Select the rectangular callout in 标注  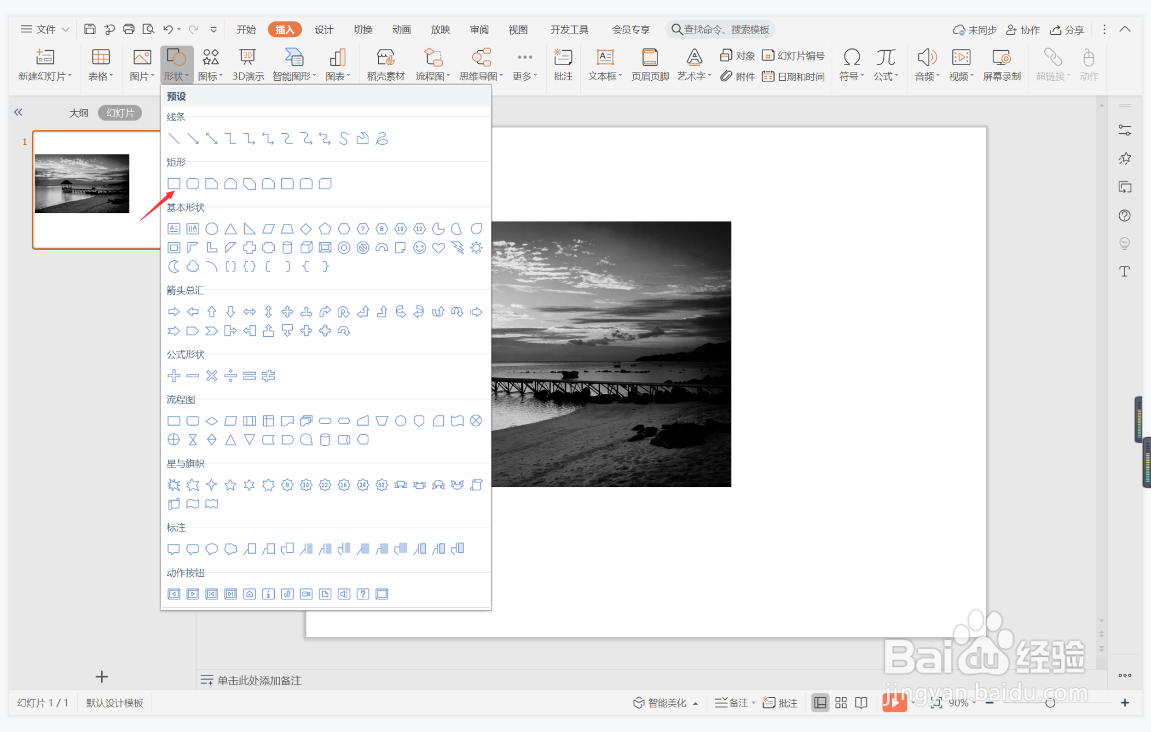coord(174,549)
